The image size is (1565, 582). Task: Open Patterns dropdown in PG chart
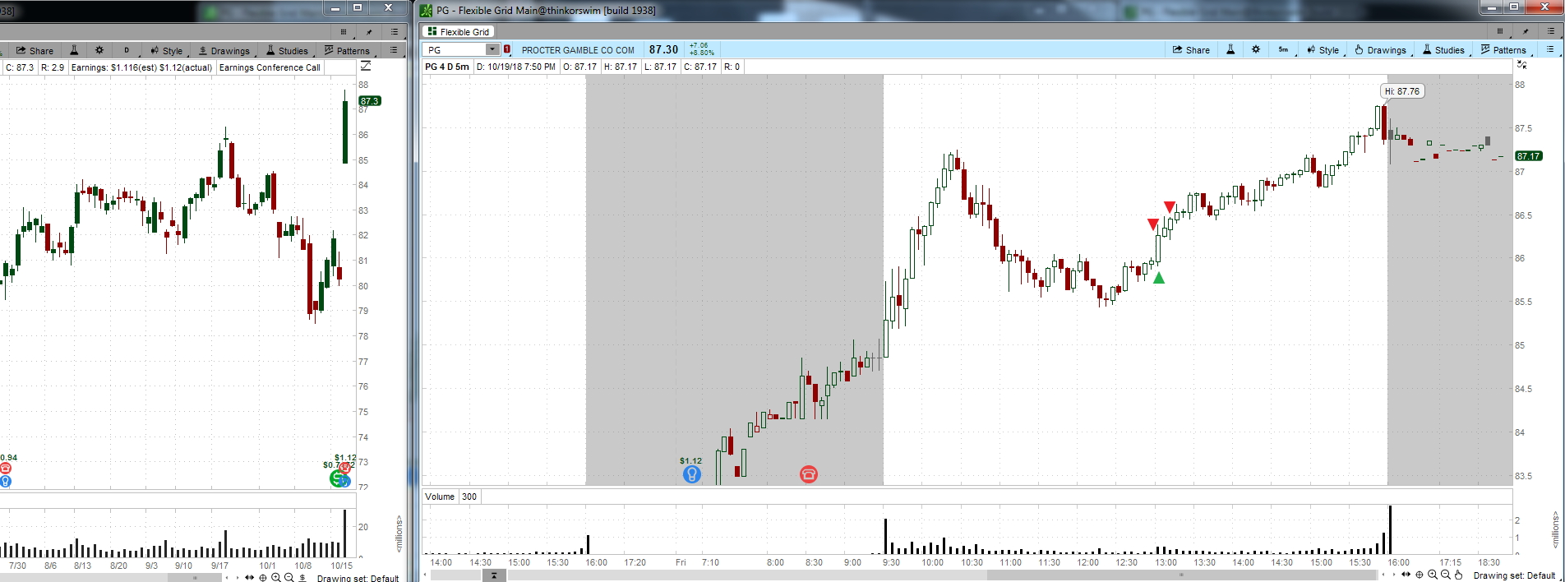(x=1503, y=50)
